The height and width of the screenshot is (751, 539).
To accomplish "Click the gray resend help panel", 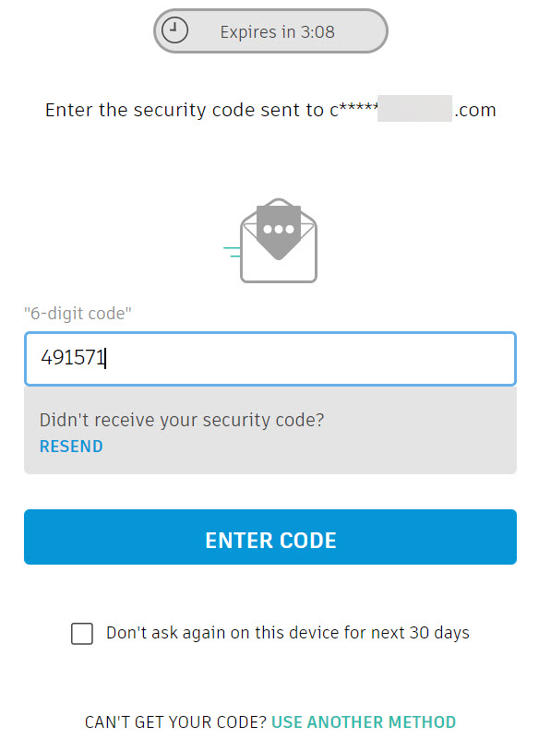I will [x=270, y=430].
